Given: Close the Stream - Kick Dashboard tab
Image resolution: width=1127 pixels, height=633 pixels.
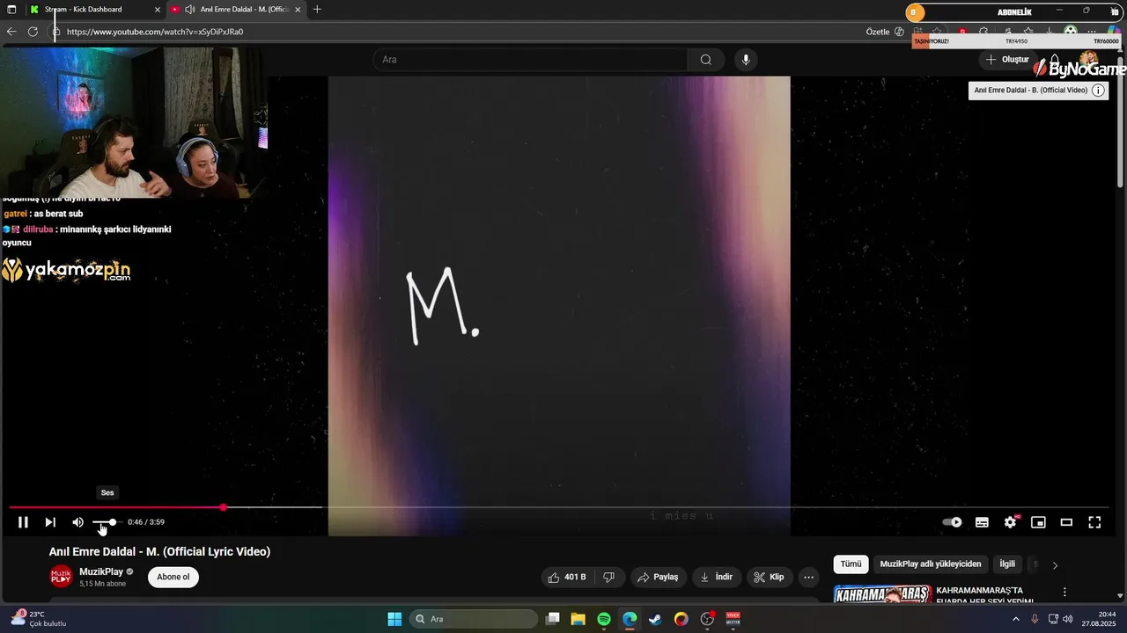Looking at the screenshot, I should click(158, 9).
